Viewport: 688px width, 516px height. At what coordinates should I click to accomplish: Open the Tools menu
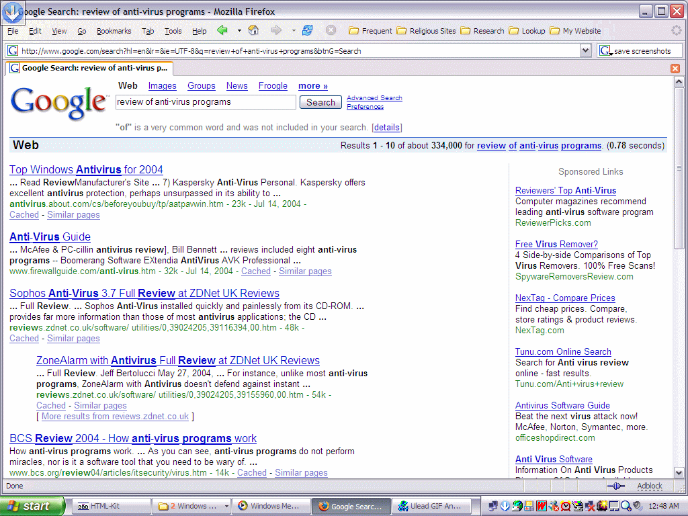tap(173, 31)
